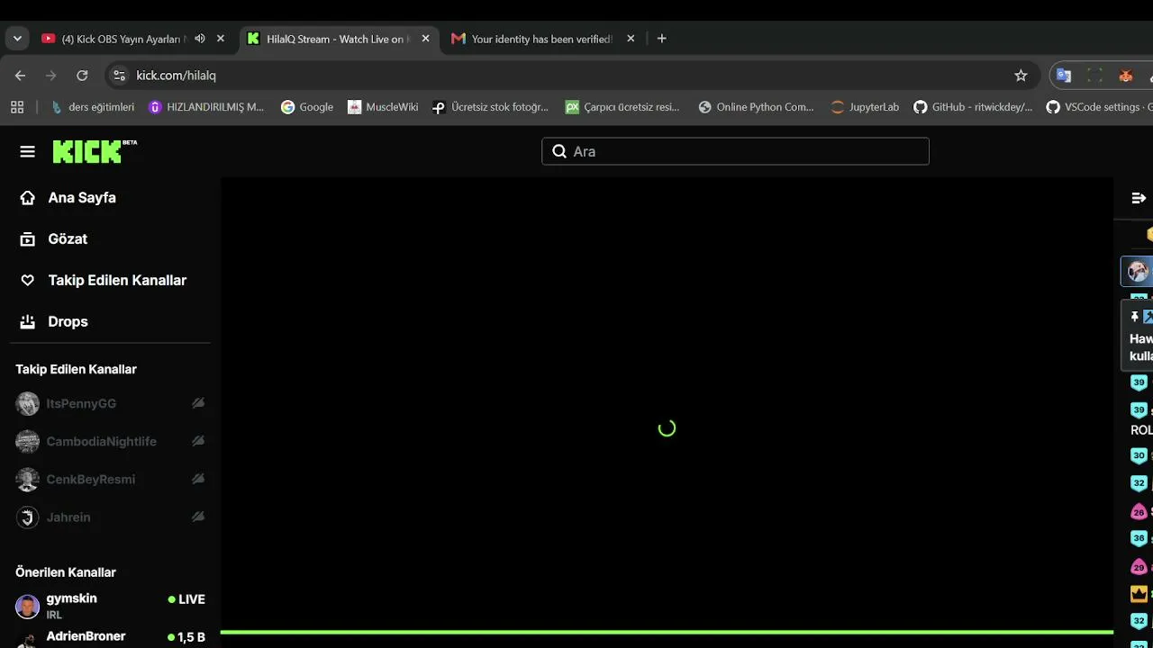This screenshot has width=1153, height=648.
Task: Open Gözat in the sidebar
Action: point(68,238)
